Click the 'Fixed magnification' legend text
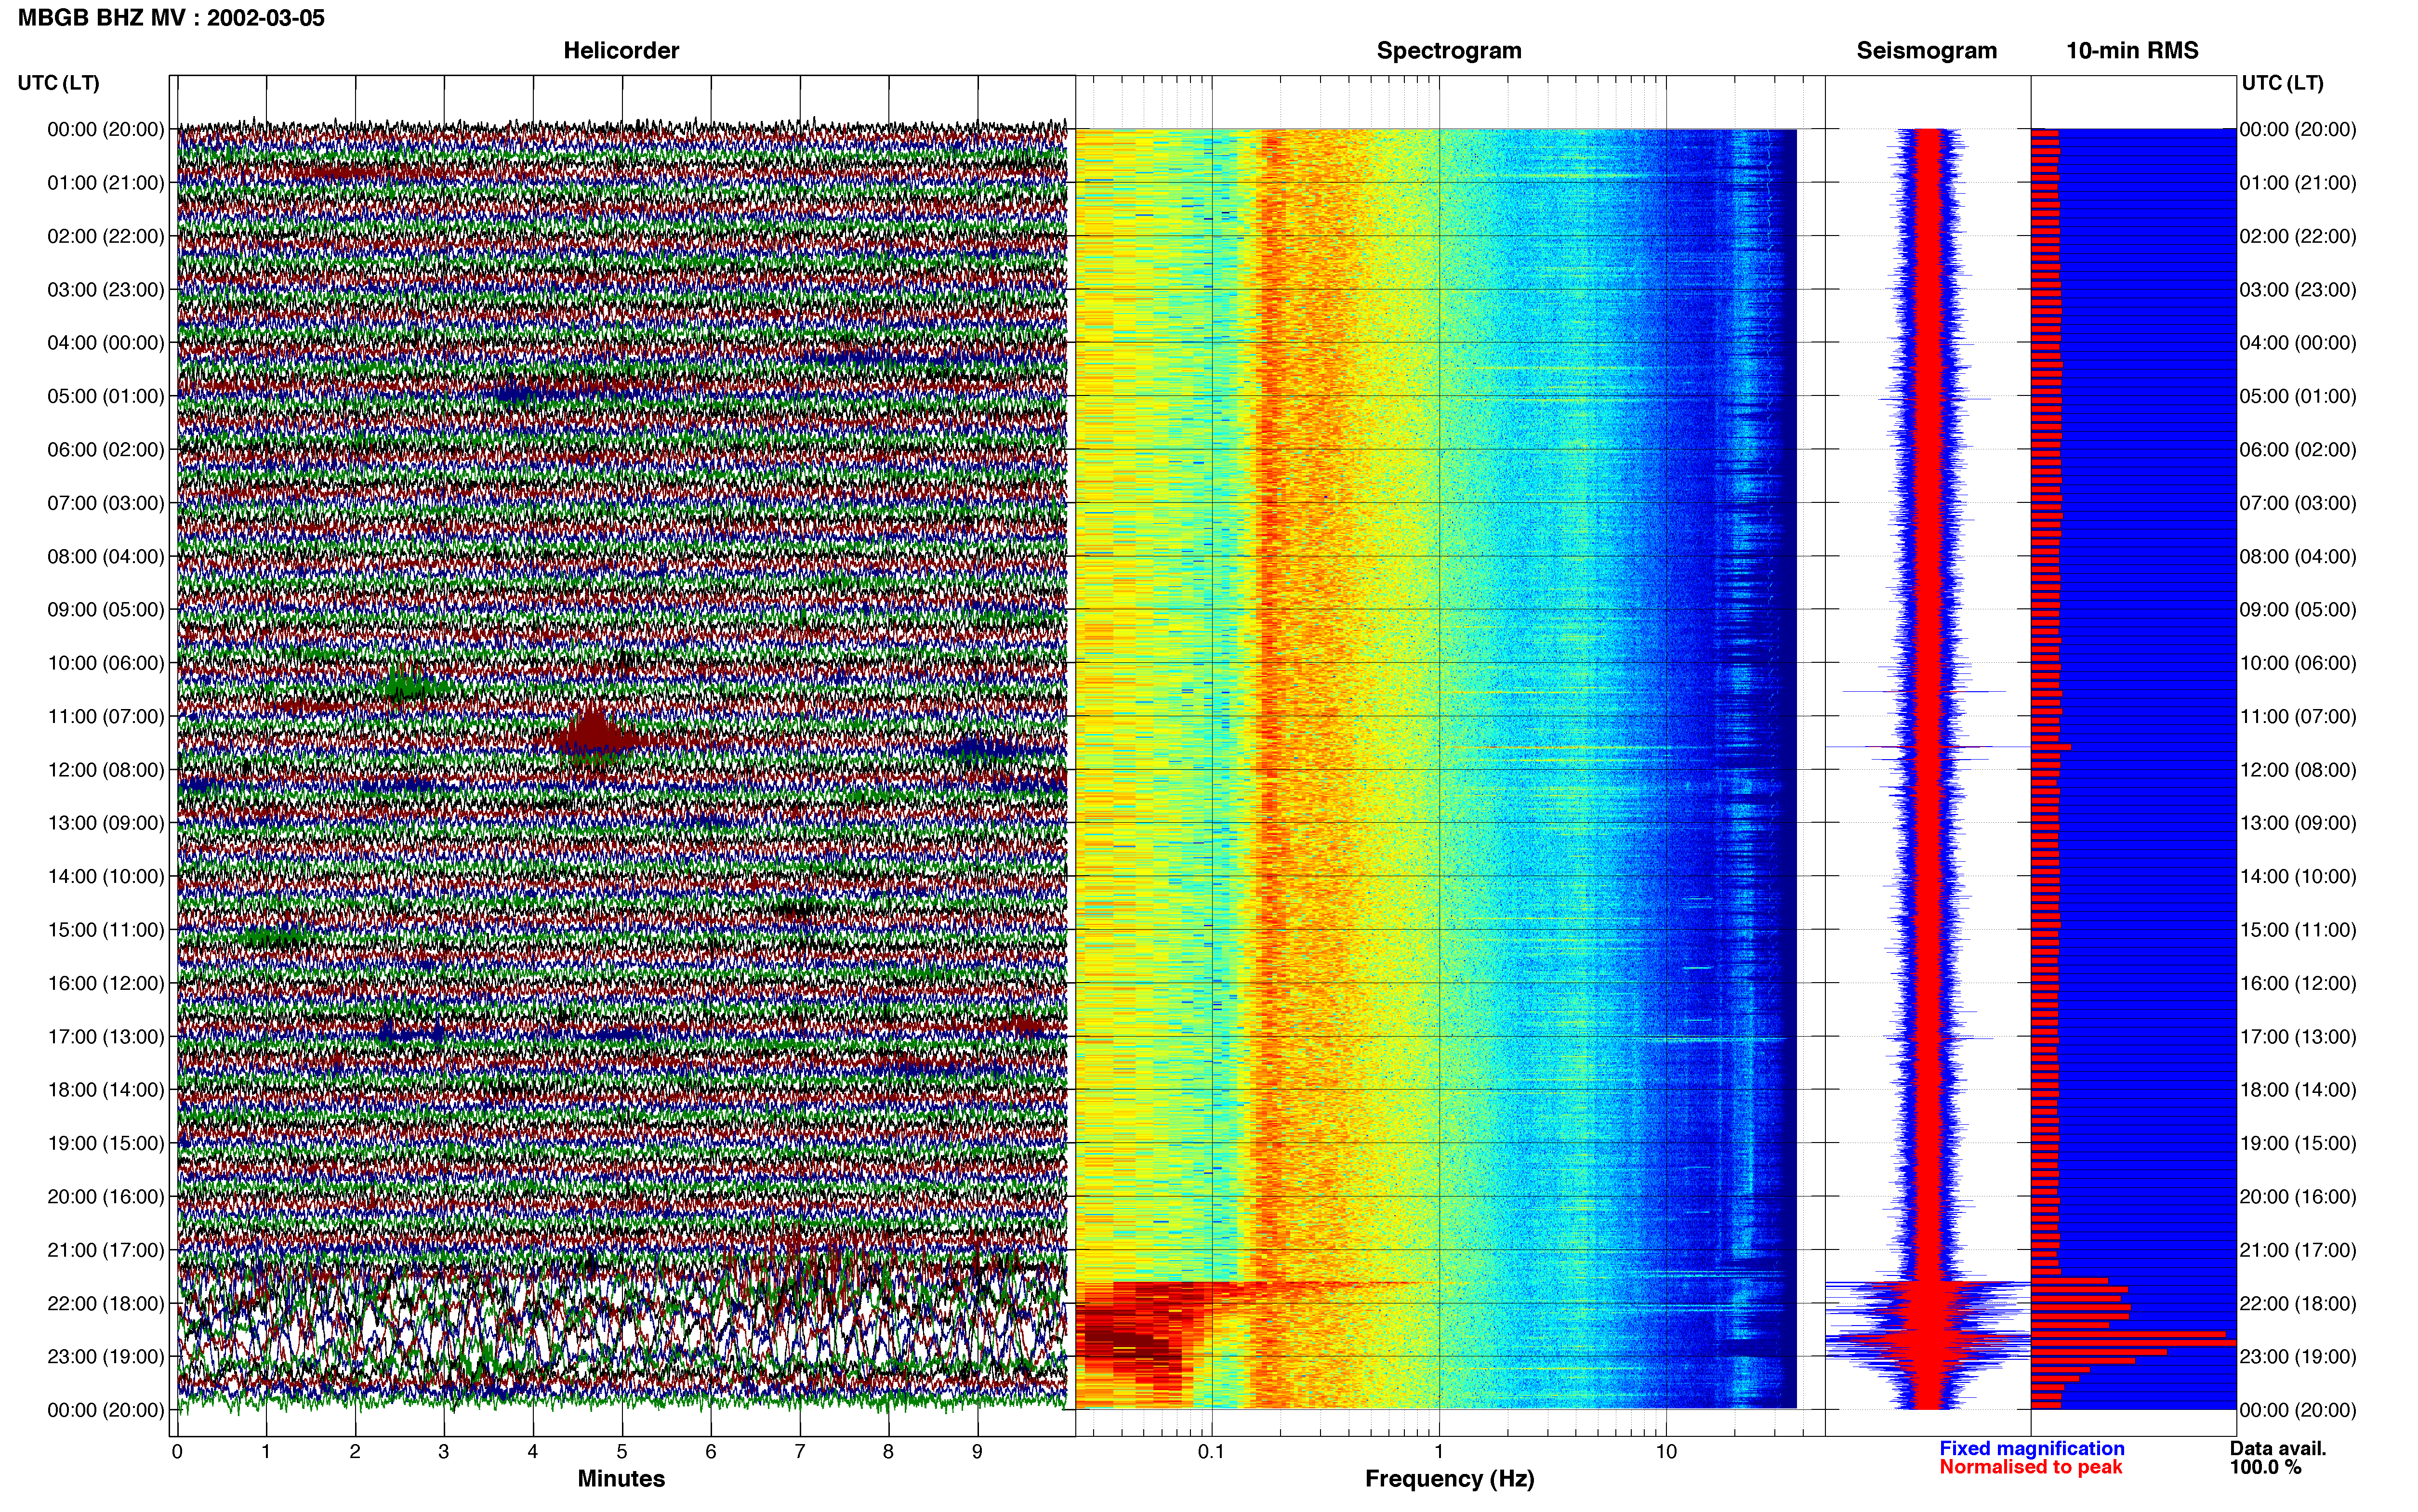This screenshot has width=2418, height=1512. pos(2032,1449)
